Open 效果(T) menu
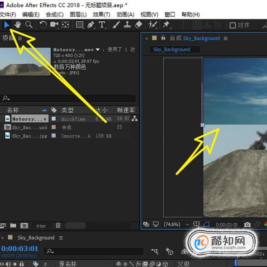Image resolution: width=267 pixels, height=267 pixels. pyautogui.click(x=101, y=14)
